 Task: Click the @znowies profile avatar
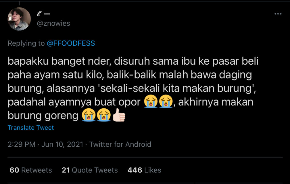point(19,19)
